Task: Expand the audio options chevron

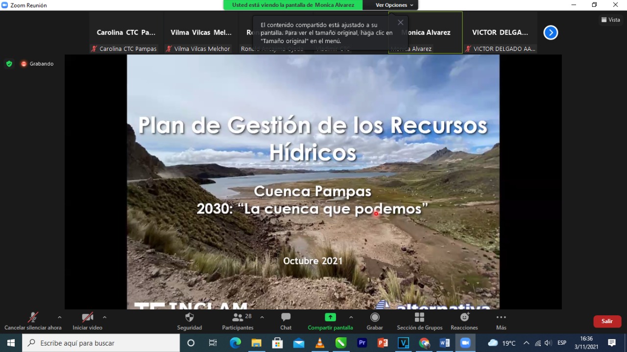Action: [59, 317]
